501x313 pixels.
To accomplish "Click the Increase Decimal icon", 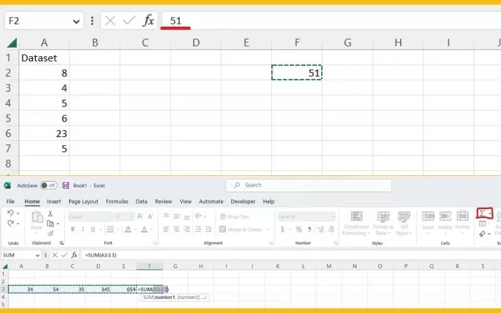I will (x=321, y=229).
